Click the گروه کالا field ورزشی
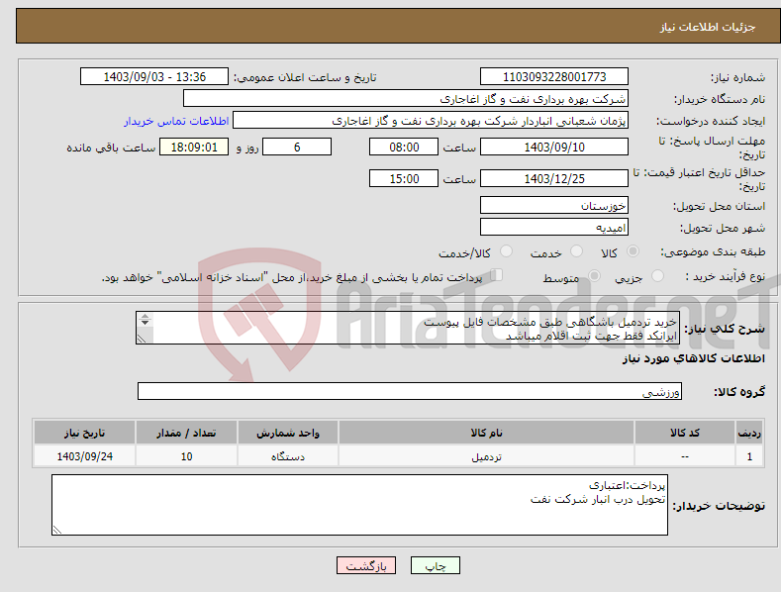781x592 pixels. (410, 391)
